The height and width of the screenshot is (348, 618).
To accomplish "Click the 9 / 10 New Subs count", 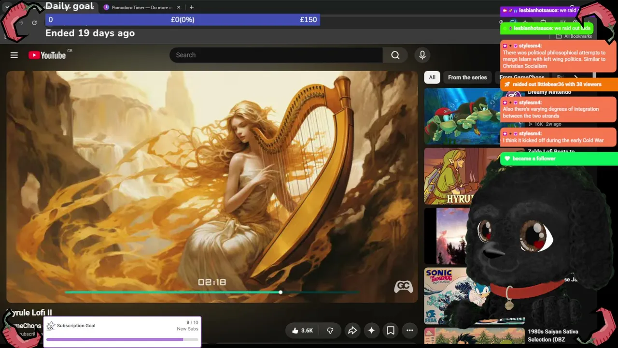I will pos(188,326).
